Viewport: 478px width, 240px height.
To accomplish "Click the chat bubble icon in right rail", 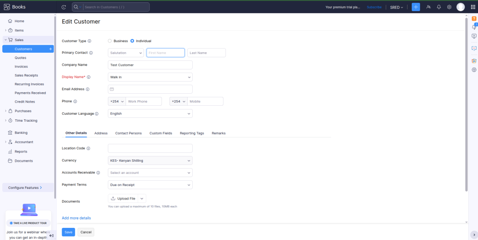I will (474, 48).
